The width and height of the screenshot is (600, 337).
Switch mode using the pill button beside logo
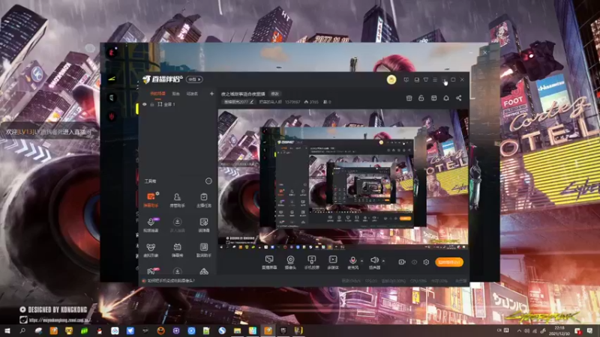point(194,79)
